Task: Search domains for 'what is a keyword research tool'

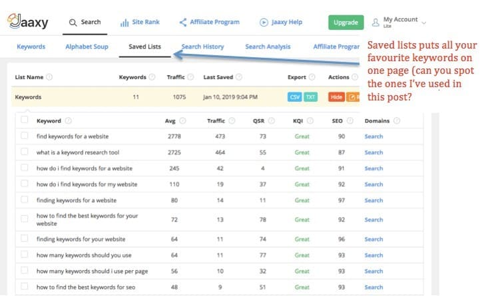Action: [x=373, y=152]
